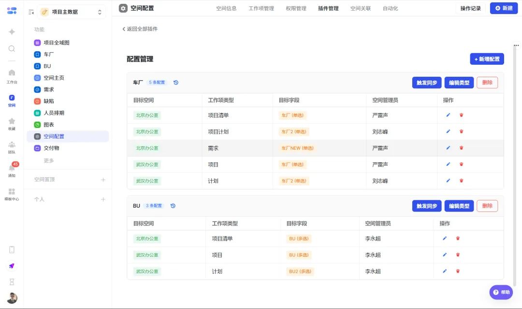
Task: Add item with plus next to 个人
Action: pyautogui.click(x=103, y=199)
